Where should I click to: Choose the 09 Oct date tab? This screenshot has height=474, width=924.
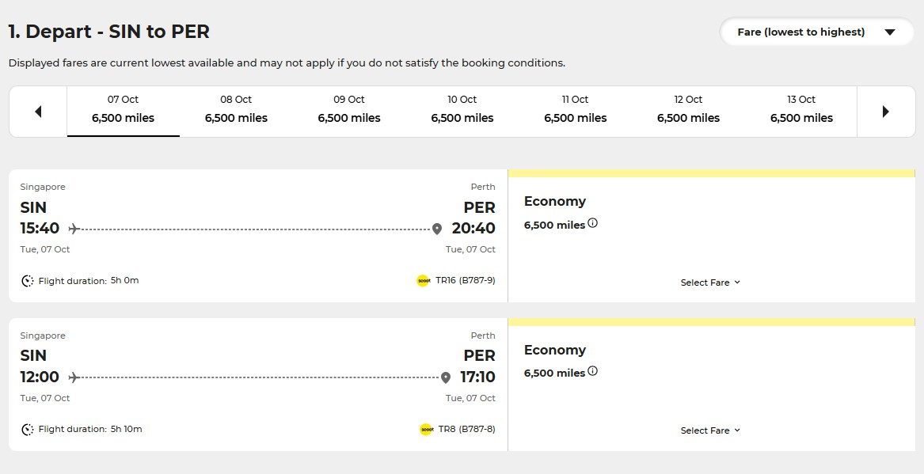349,110
